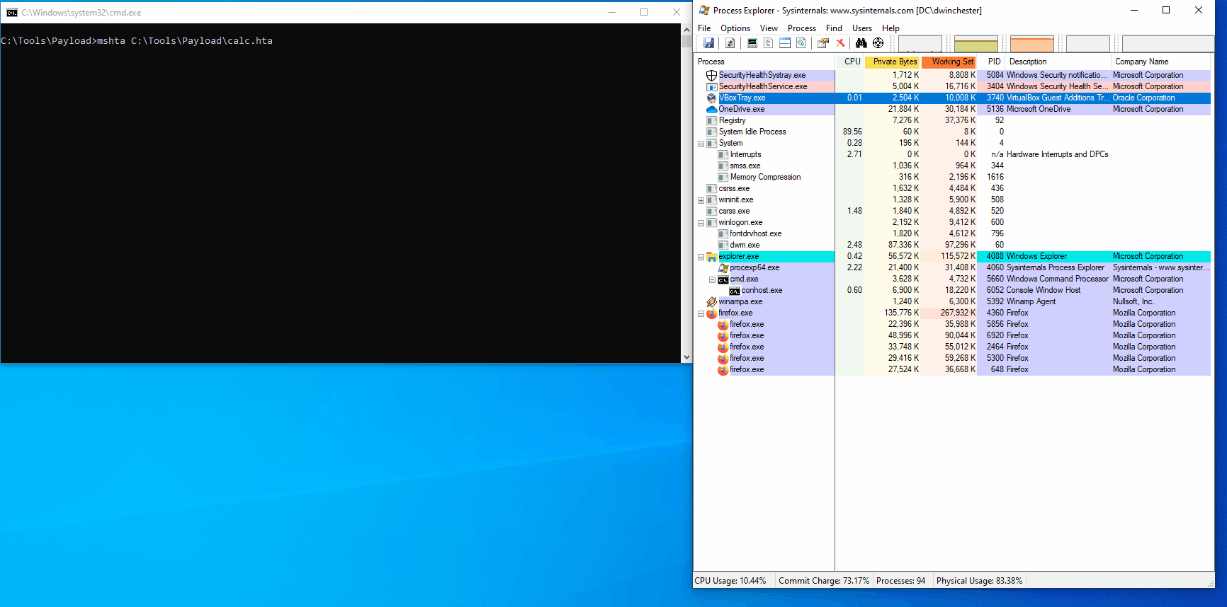Select the smss.exe process row
1227x607 pixels.
click(x=953, y=166)
